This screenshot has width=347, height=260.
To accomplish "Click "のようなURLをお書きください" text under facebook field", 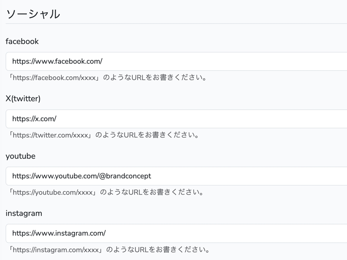I will 154,78.
